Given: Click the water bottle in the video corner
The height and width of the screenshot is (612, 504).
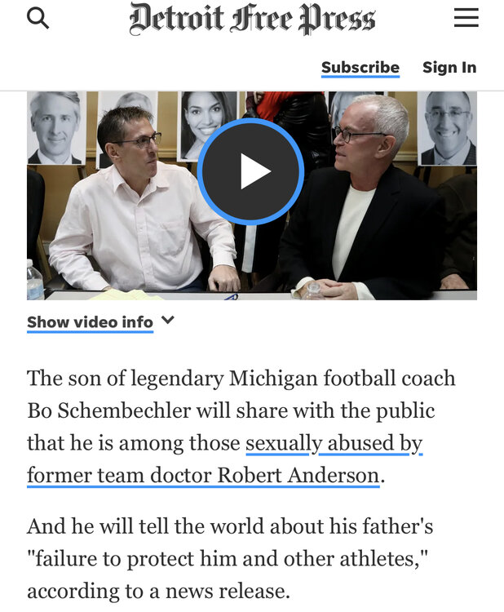Looking at the screenshot, I should click(35, 280).
